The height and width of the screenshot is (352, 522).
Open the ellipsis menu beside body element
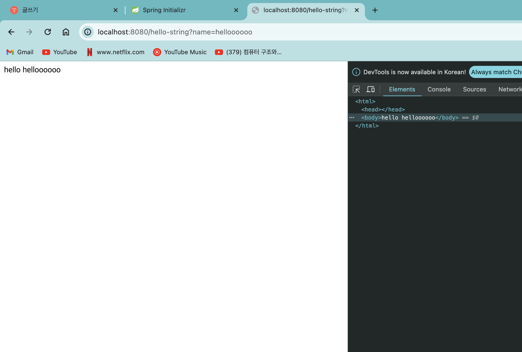[x=352, y=118]
